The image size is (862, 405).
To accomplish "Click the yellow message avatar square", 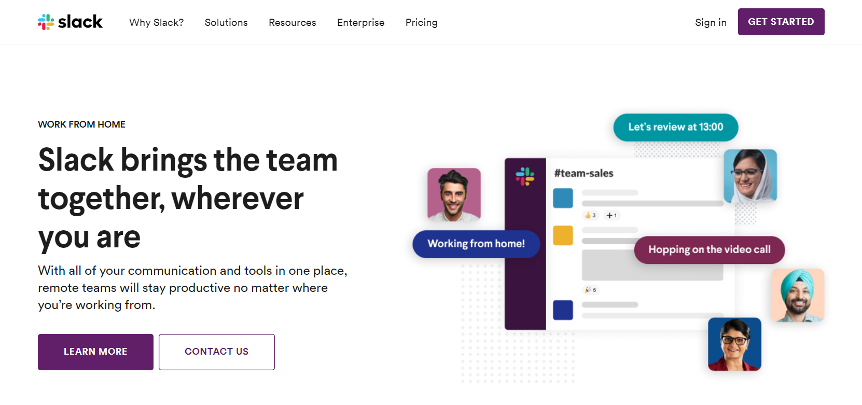I will click(x=563, y=235).
